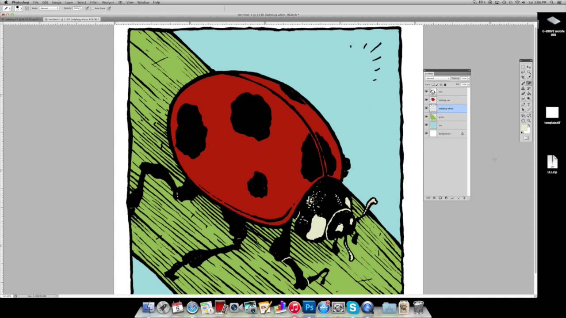Toggle lock transparent pixels

click(x=433, y=84)
